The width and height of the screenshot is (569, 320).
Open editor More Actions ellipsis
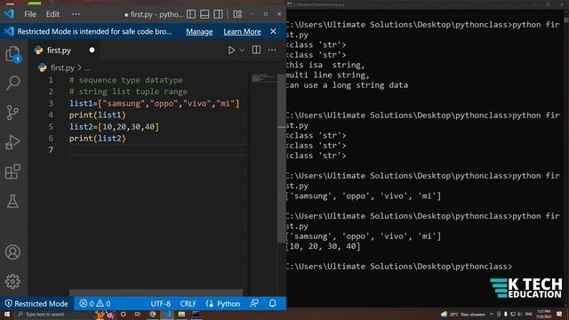coord(272,50)
